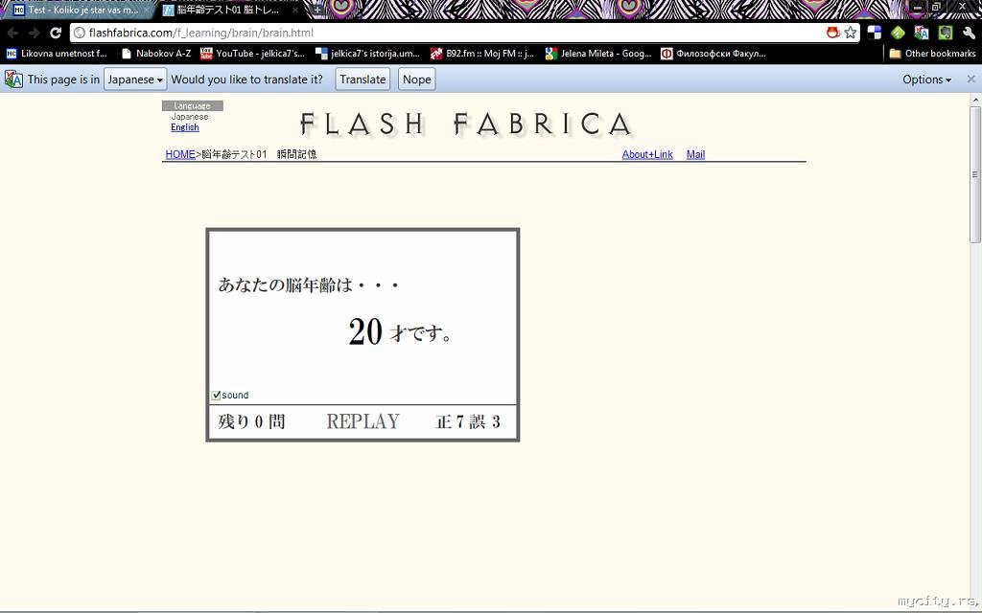Click the brain age result '20'
982x613 pixels.
pos(365,331)
